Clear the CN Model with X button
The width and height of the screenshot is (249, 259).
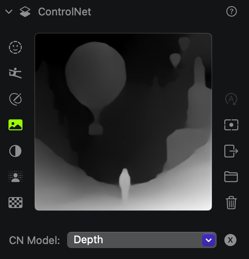230,240
